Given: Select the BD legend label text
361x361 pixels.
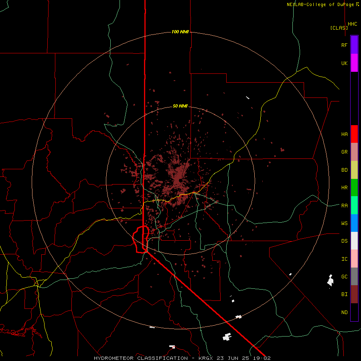Looking at the screenshot, I should (344, 170).
